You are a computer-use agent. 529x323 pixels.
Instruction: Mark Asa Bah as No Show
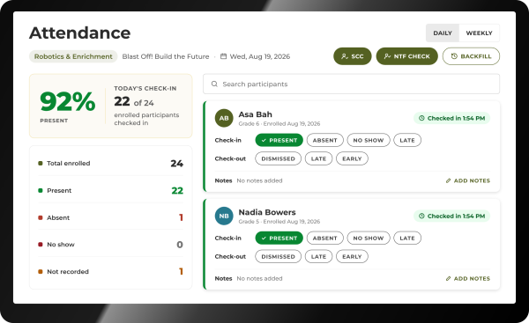pyautogui.click(x=369, y=140)
